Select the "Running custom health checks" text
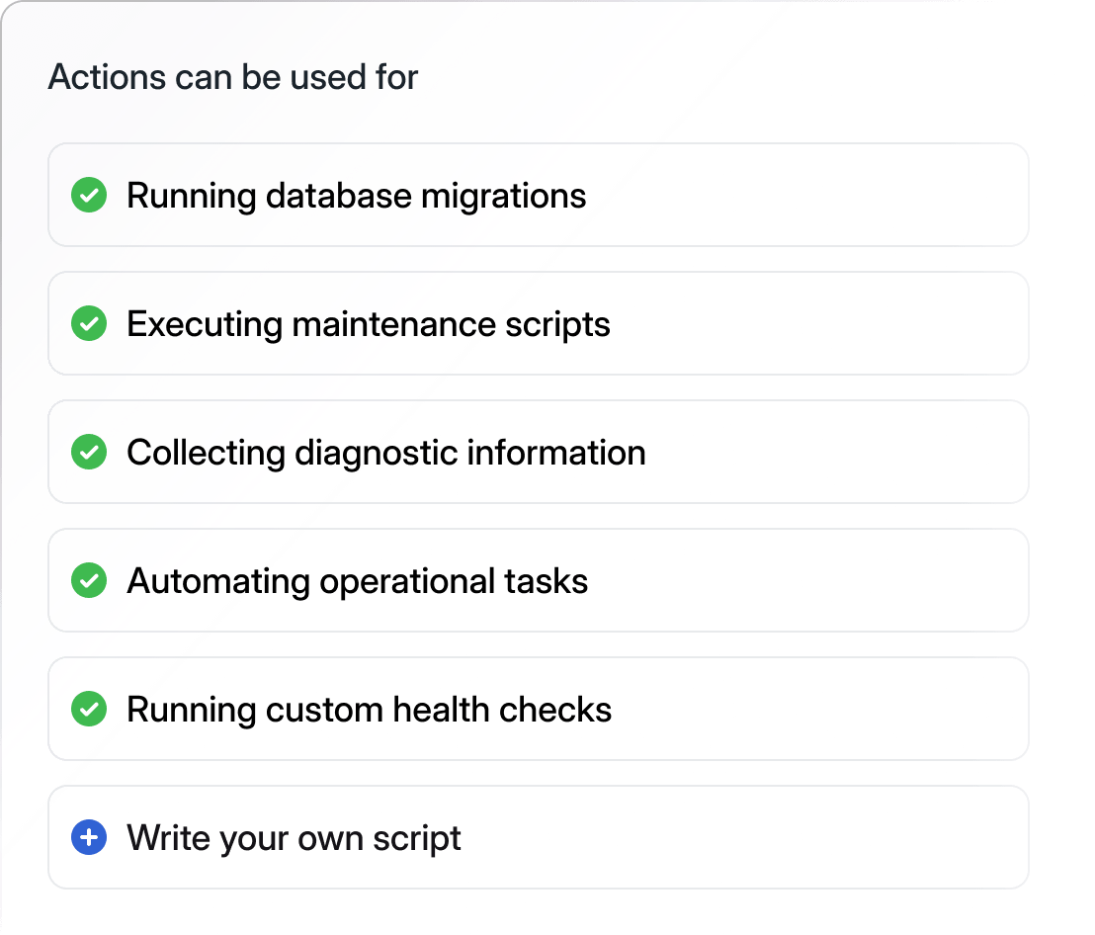 369,710
